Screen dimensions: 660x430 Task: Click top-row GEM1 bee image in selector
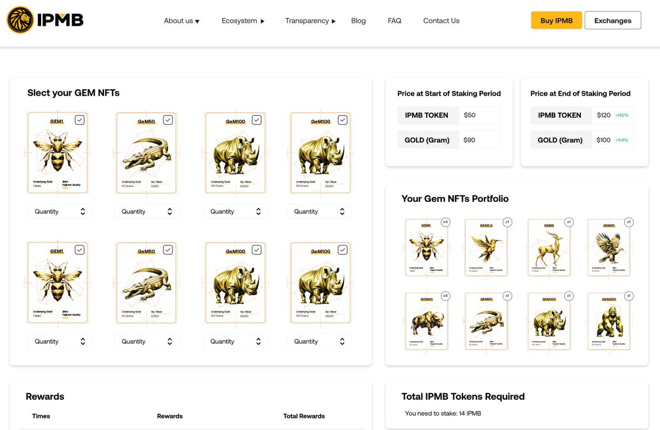(x=57, y=152)
